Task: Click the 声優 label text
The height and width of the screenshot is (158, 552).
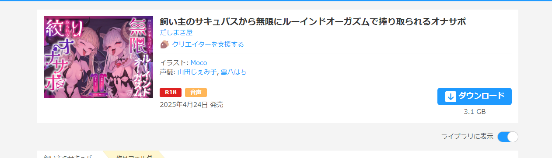Action: 167,72
